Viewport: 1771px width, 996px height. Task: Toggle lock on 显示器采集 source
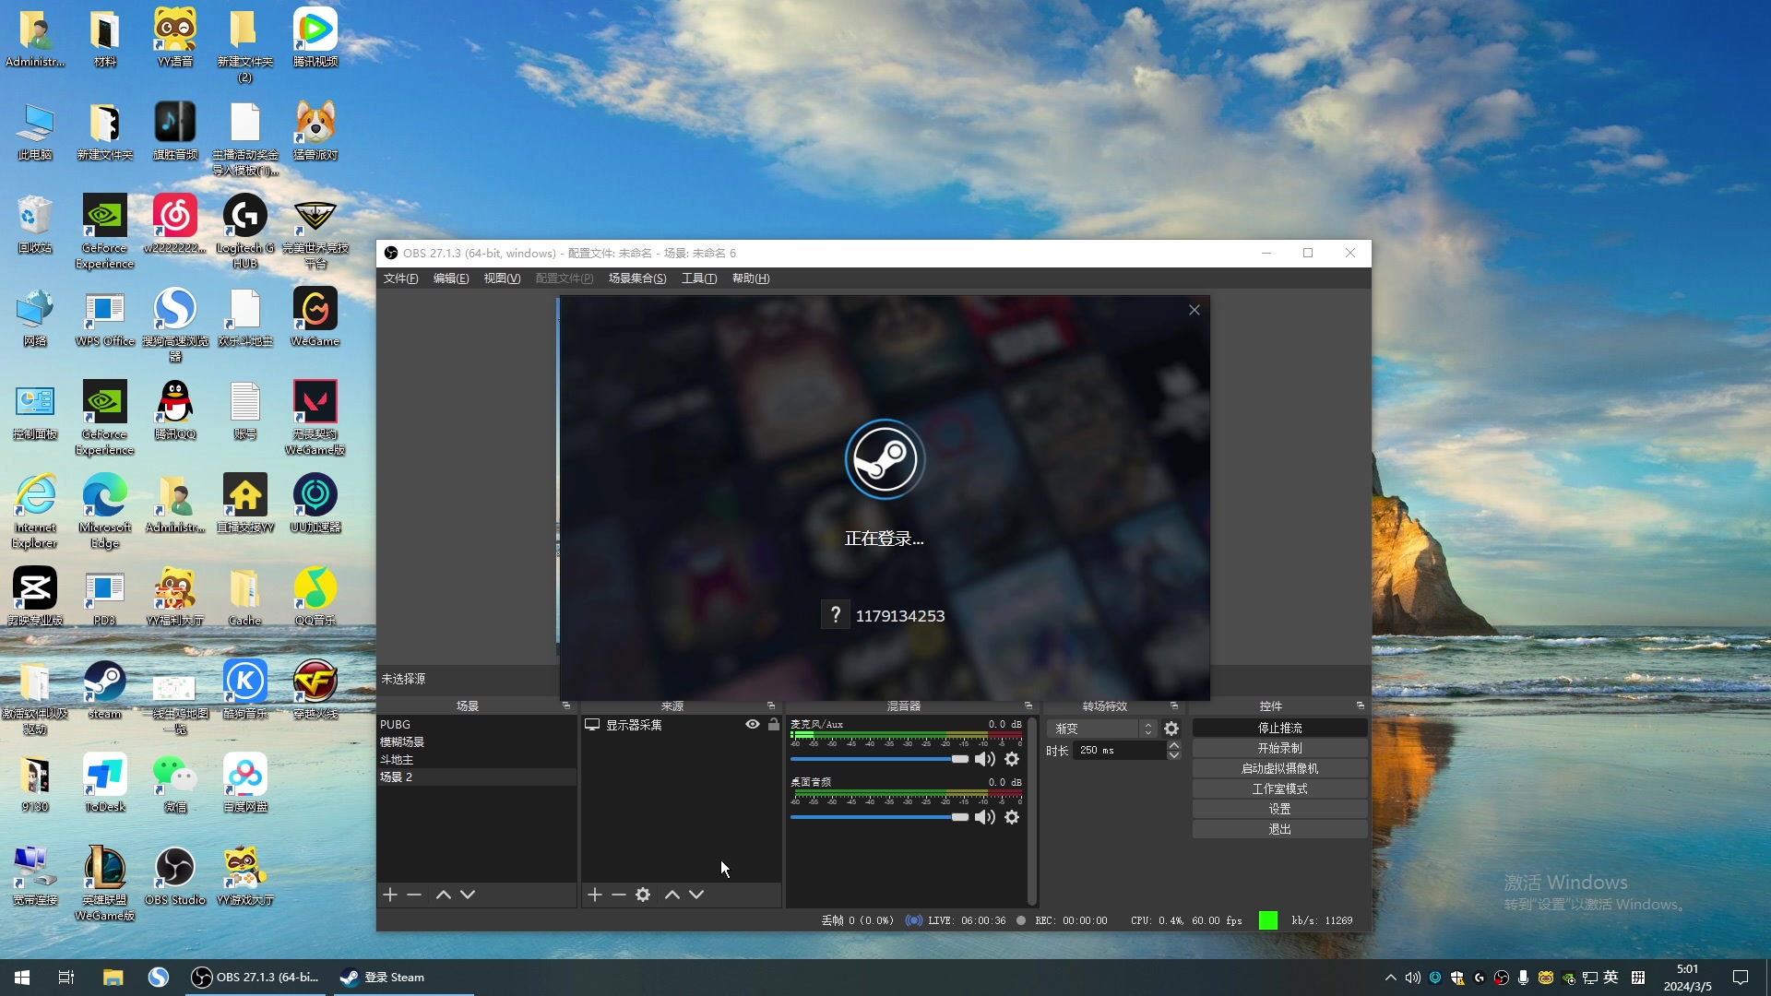click(x=774, y=725)
